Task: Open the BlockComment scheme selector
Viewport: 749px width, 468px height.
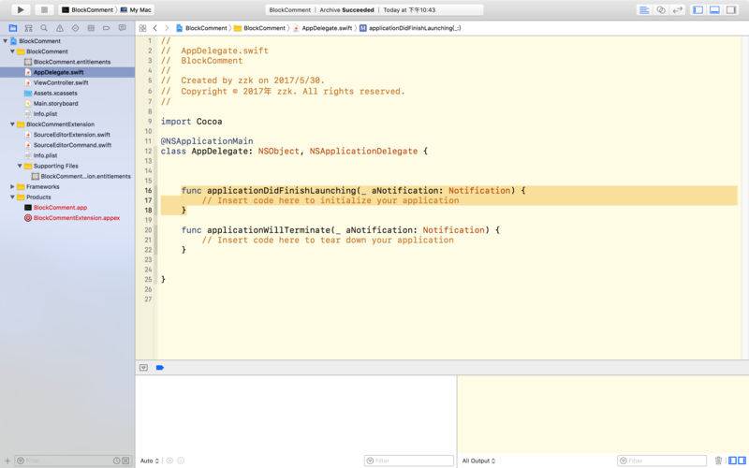Action: point(87,9)
